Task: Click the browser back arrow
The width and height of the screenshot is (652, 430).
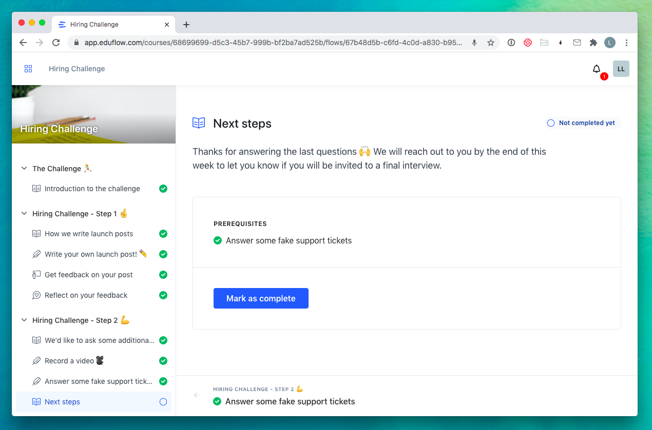Action: (23, 43)
